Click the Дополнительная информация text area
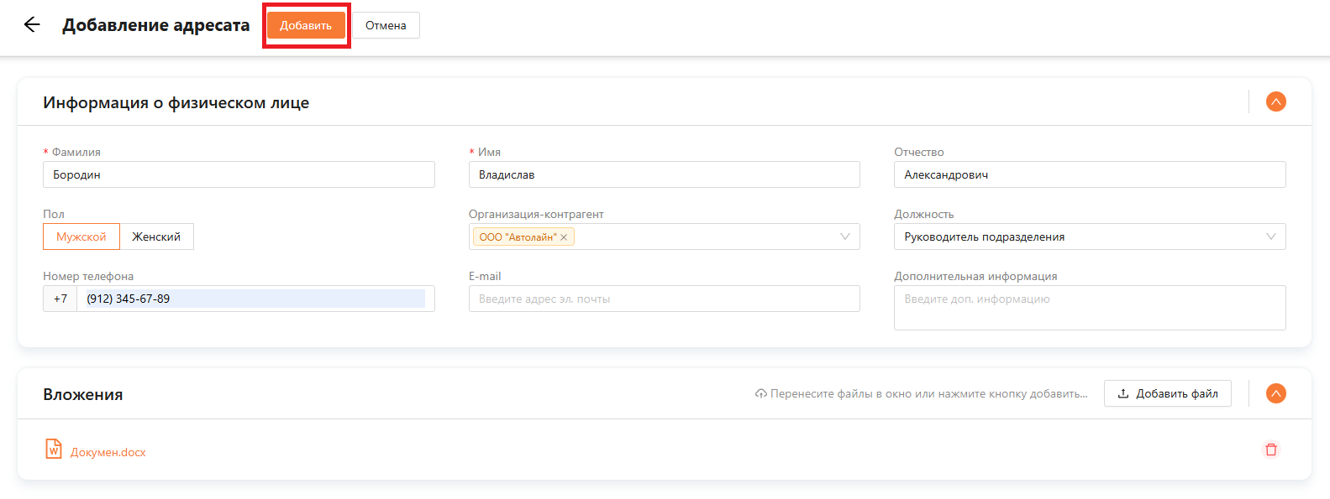Image resolution: width=1330 pixels, height=499 pixels. point(1089,308)
